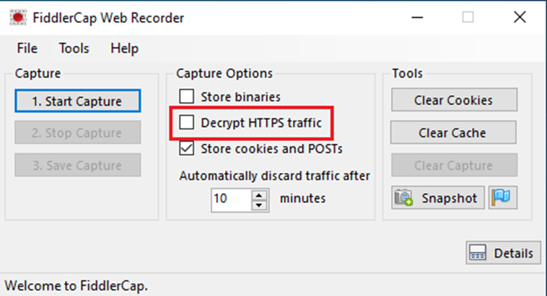Click 2. Stop Capture button
Screen dimensions: 547x296
pyautogui.click(x=78, y=133)
